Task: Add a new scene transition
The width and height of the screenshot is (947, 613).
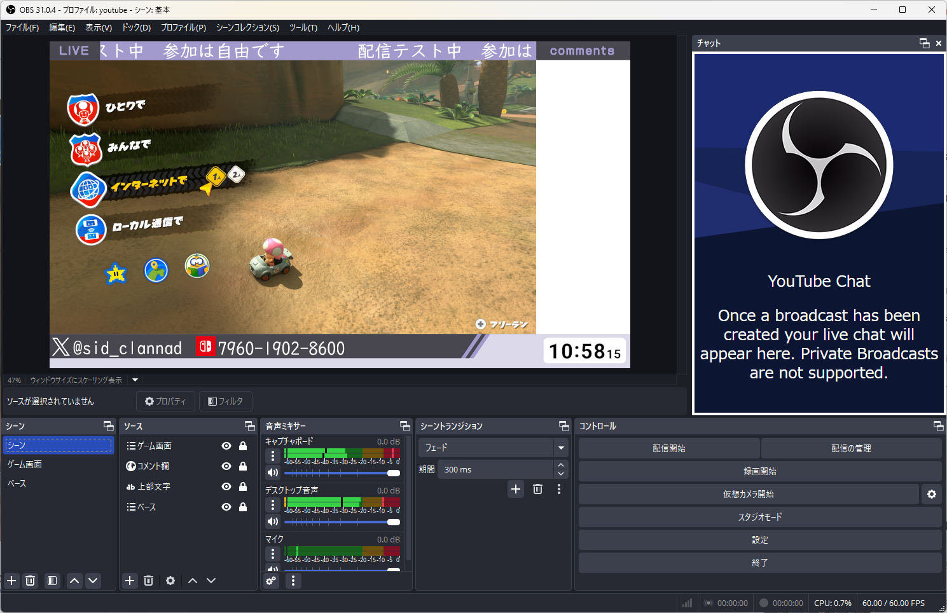Action: tap(516, 489)
